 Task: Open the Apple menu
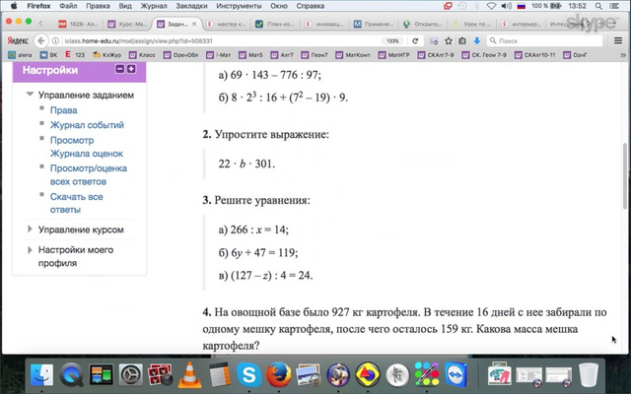point(14,6)
